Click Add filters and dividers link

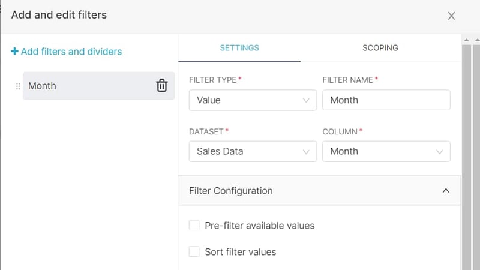click(x=67, y=52)
